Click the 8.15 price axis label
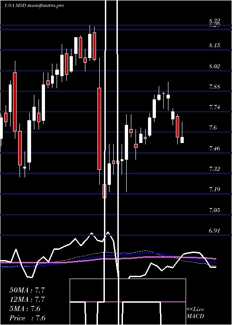The image size is (232, 325). tap(214, 45)
